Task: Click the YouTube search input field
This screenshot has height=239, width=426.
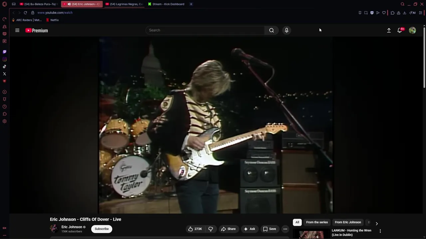Action: pos(205,30)
